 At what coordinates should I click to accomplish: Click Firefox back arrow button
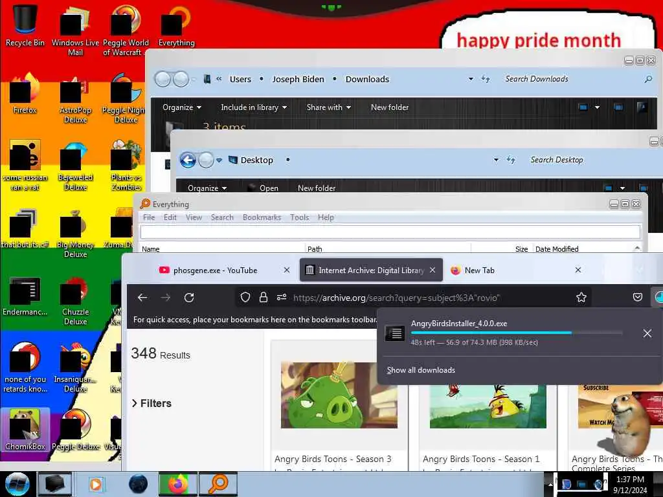tap(142, 298)
